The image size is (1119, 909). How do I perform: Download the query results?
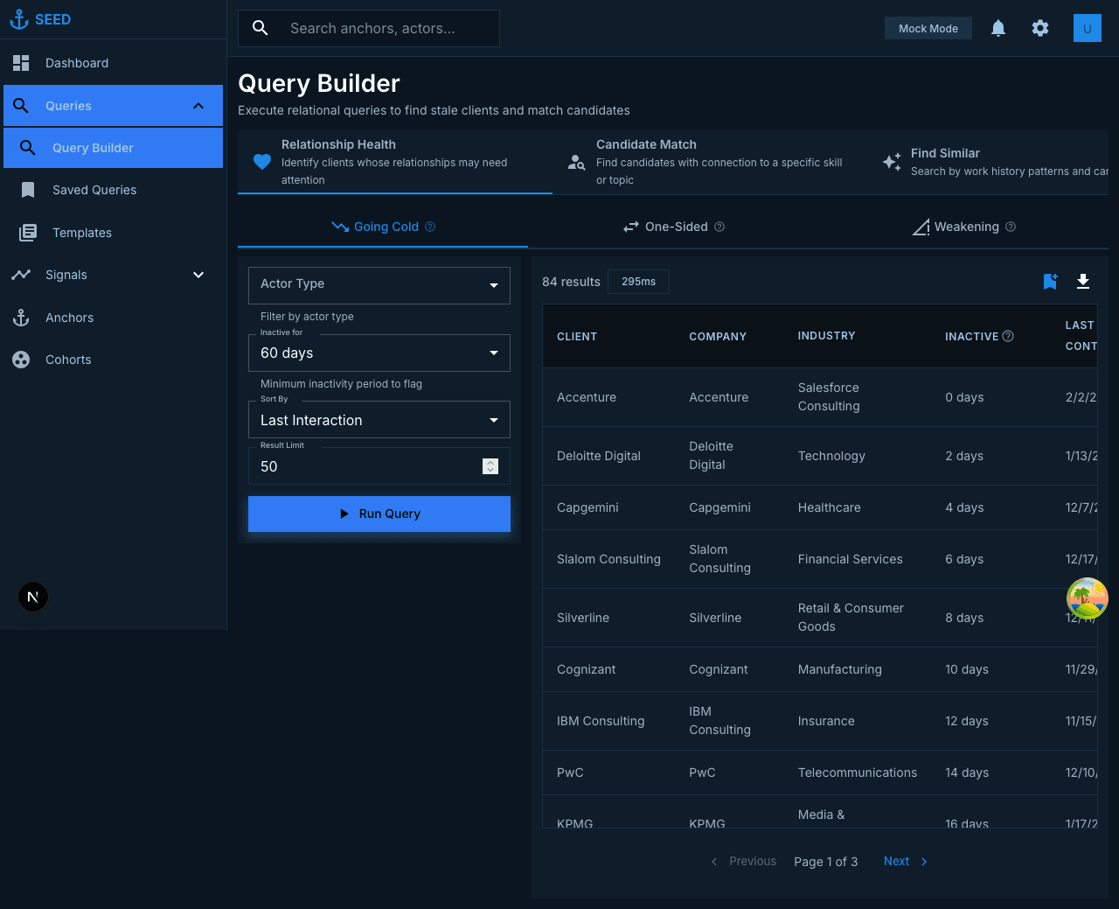coord(1083,282)
